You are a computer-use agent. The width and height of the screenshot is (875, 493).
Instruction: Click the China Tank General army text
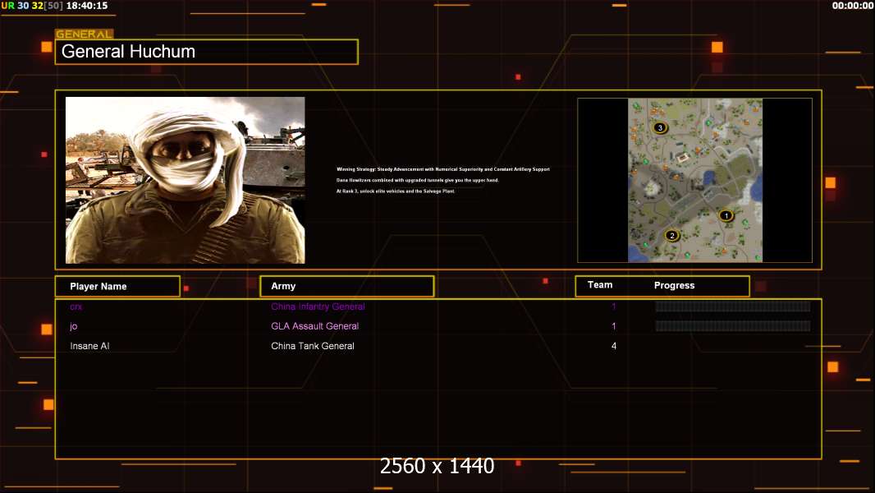tap(313, 346)
